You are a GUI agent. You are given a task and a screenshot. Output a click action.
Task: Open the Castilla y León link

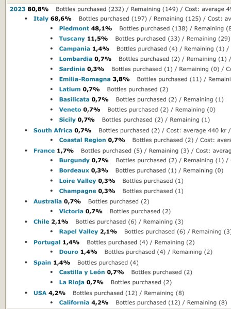tap(82, 272)
